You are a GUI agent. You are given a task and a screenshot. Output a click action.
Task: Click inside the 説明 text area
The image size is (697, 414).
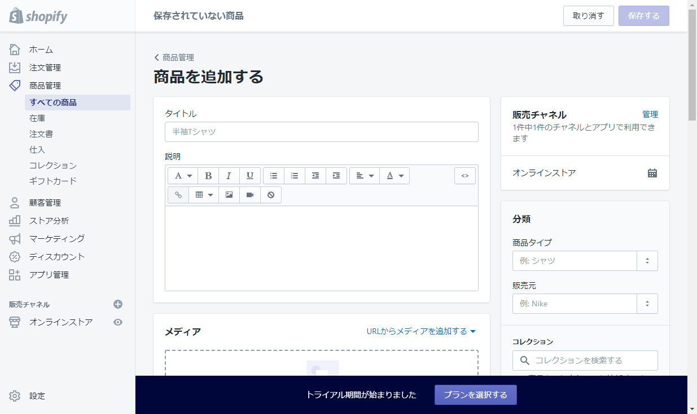click(x=322, y=248)
